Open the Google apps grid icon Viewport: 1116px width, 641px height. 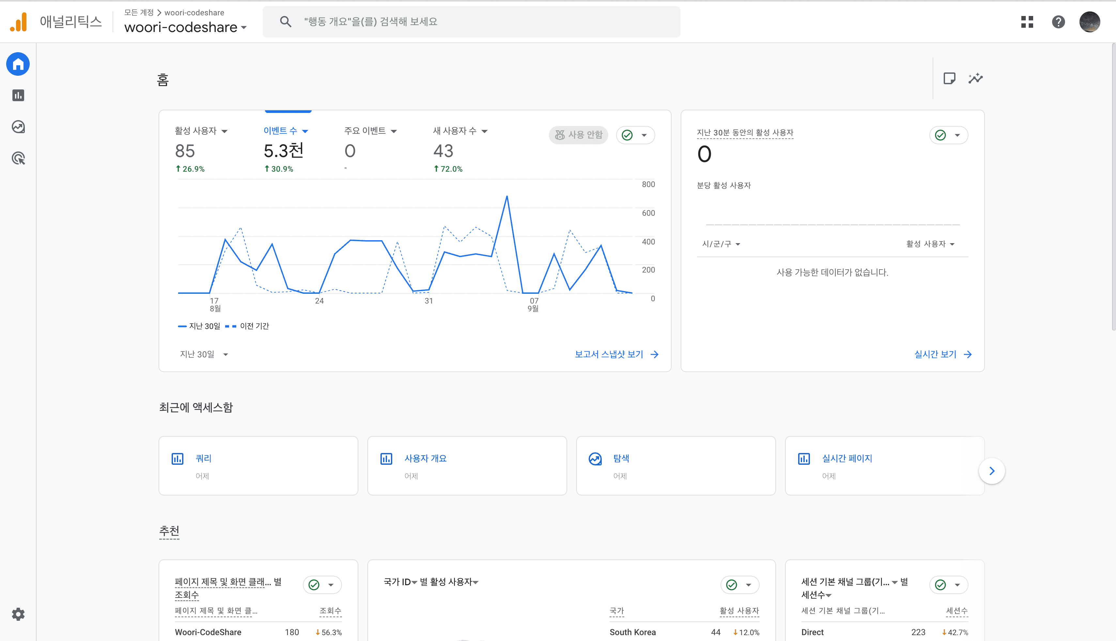[1027, 22]
